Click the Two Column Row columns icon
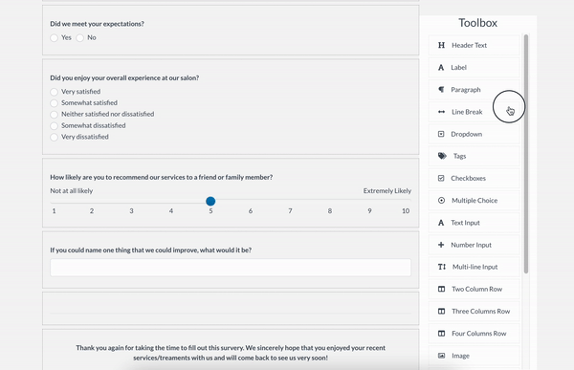Screen dimensions: 574x370 coord(441,289)
